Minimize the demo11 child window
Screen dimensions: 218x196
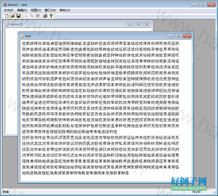130,24
